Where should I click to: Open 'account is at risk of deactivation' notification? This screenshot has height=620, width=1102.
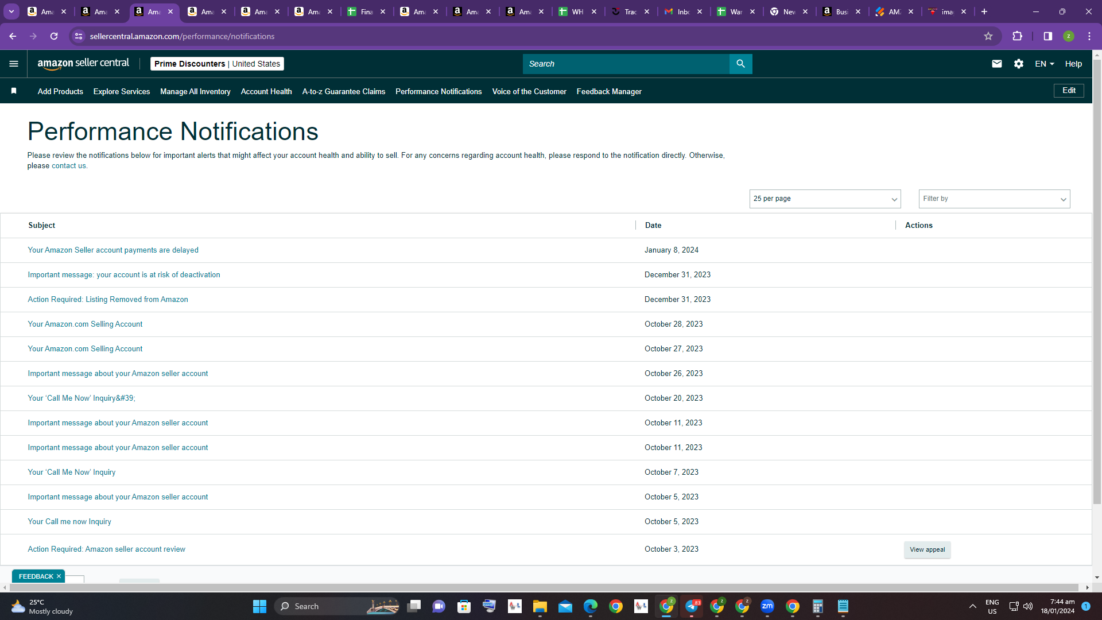124,275
